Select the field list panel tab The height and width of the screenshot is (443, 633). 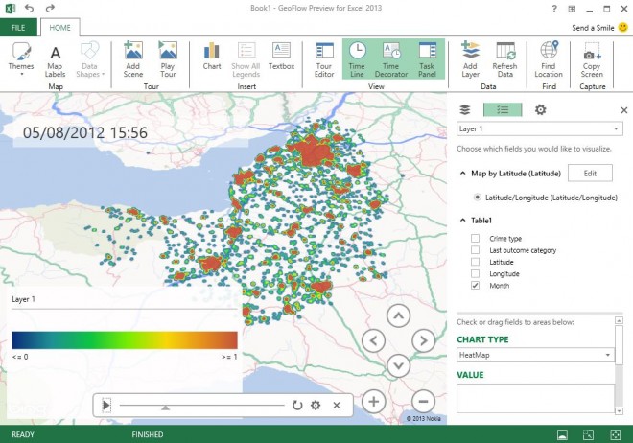coord(503,109)
